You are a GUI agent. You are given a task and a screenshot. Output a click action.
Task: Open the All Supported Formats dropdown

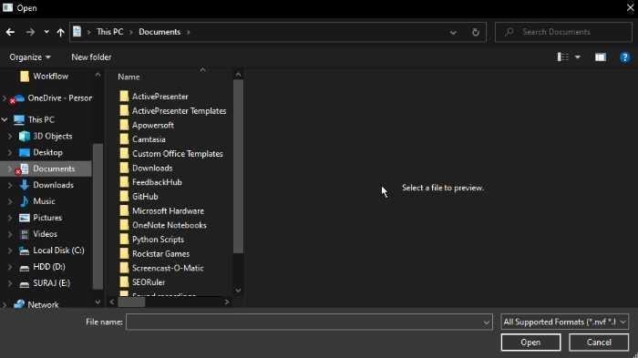[564, 322]
